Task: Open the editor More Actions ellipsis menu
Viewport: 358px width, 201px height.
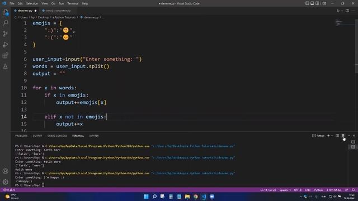Action: (354, 11)
